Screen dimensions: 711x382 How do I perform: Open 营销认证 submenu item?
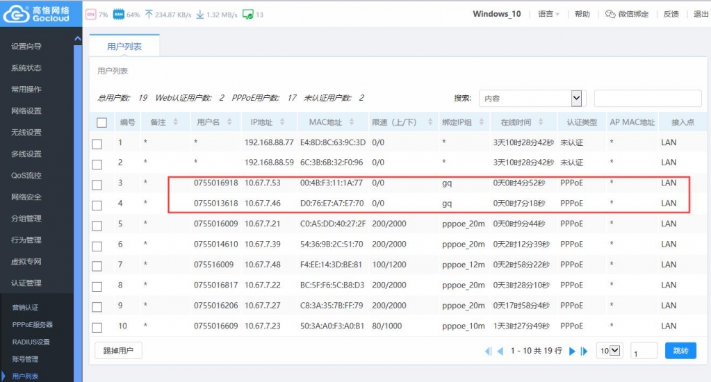click(x=25, y=308)
